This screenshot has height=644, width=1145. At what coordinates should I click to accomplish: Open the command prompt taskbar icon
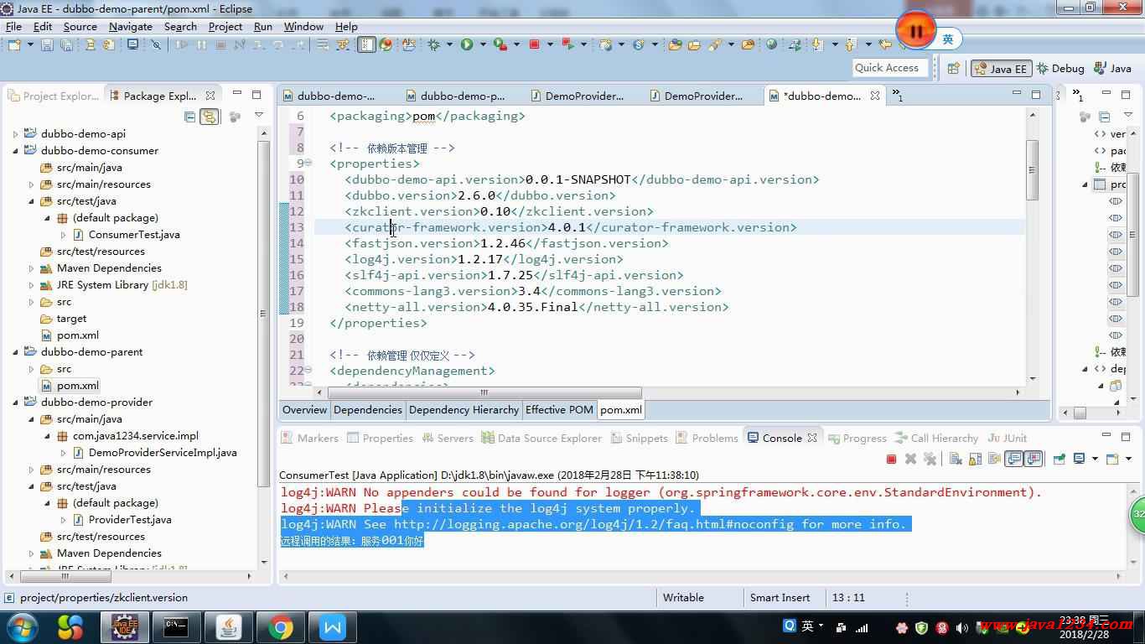point(177,626)
